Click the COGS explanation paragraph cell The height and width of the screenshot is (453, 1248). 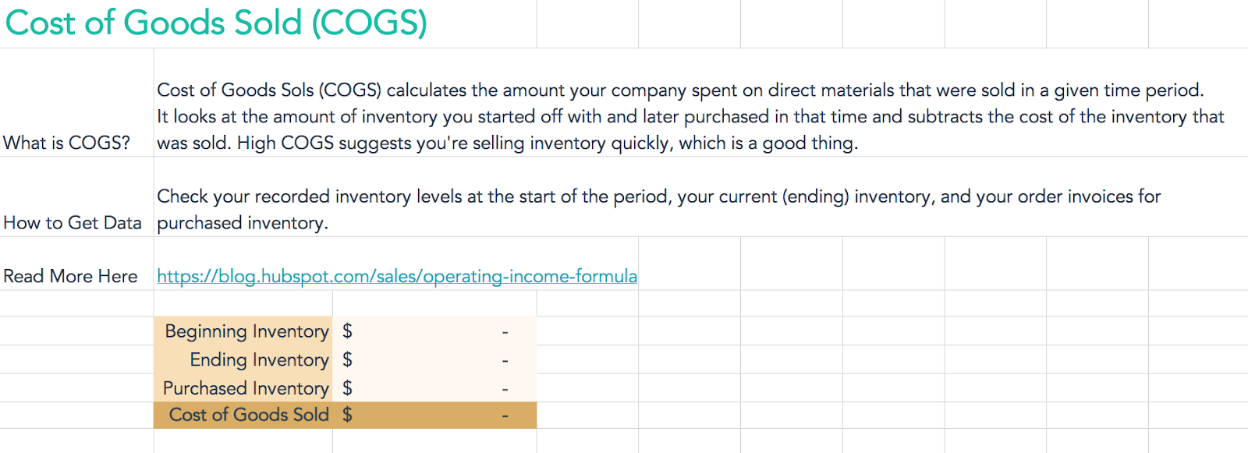coord(690,117)
